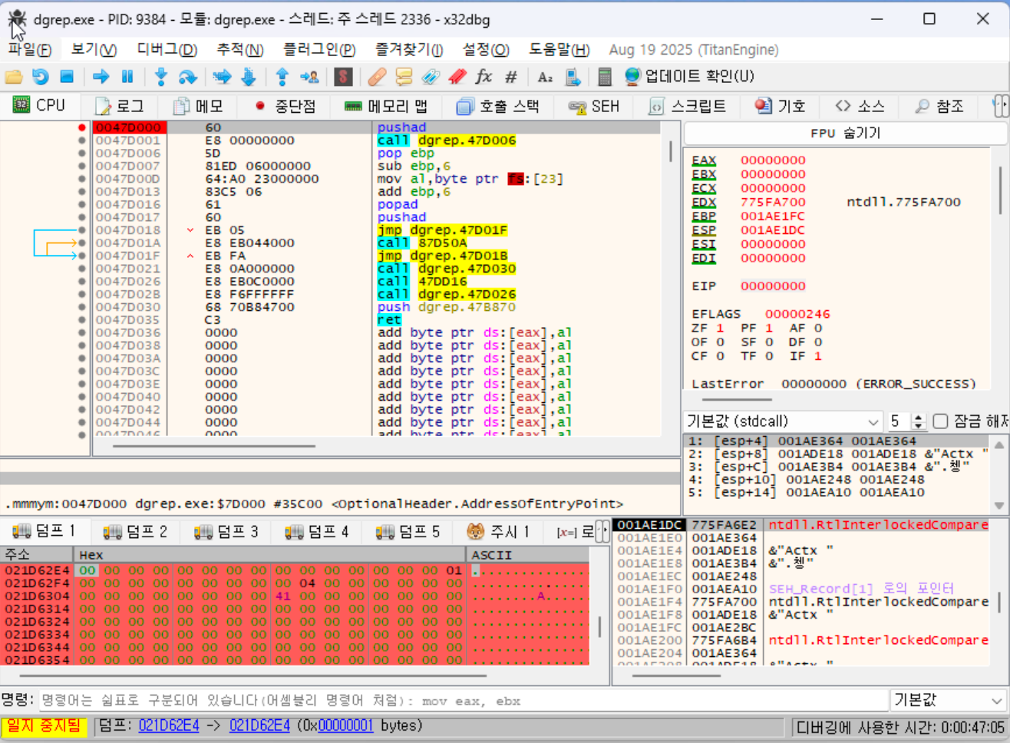Switch to the 메모리 맵 tab
Image resolution: width=1010 pixels, height=743 pixels.
click(x=386, y=106)
